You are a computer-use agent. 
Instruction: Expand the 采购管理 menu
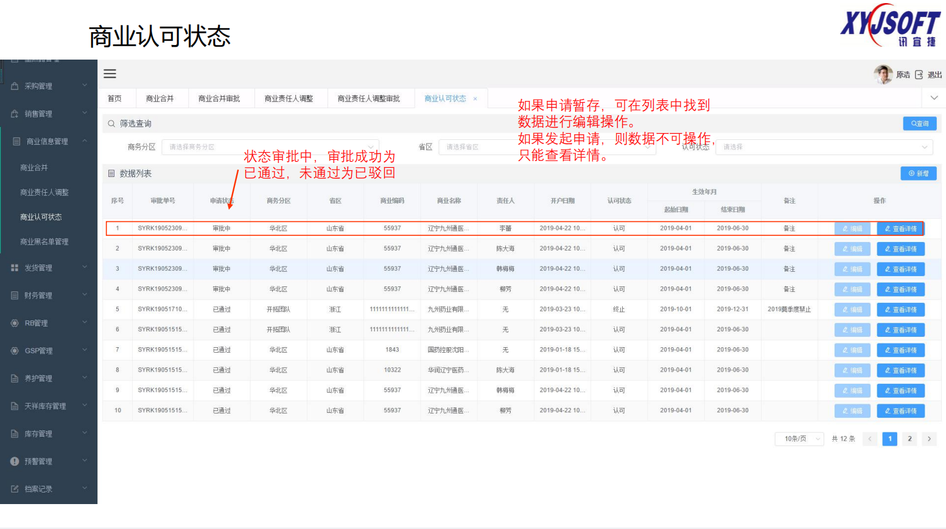coord(85,86)
